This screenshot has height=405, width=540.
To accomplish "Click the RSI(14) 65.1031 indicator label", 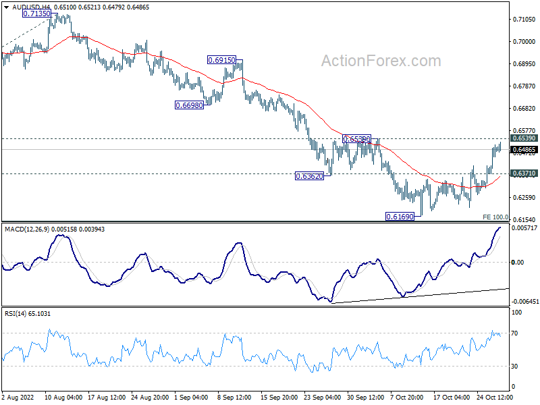I will 28,314.
